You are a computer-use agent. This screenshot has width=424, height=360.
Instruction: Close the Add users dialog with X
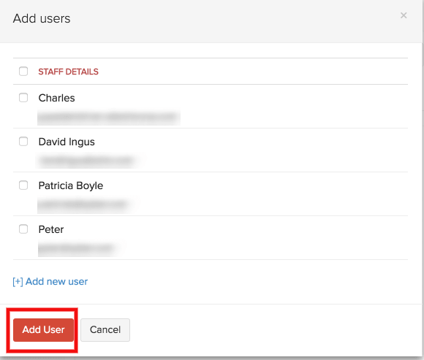coord(404,15)
